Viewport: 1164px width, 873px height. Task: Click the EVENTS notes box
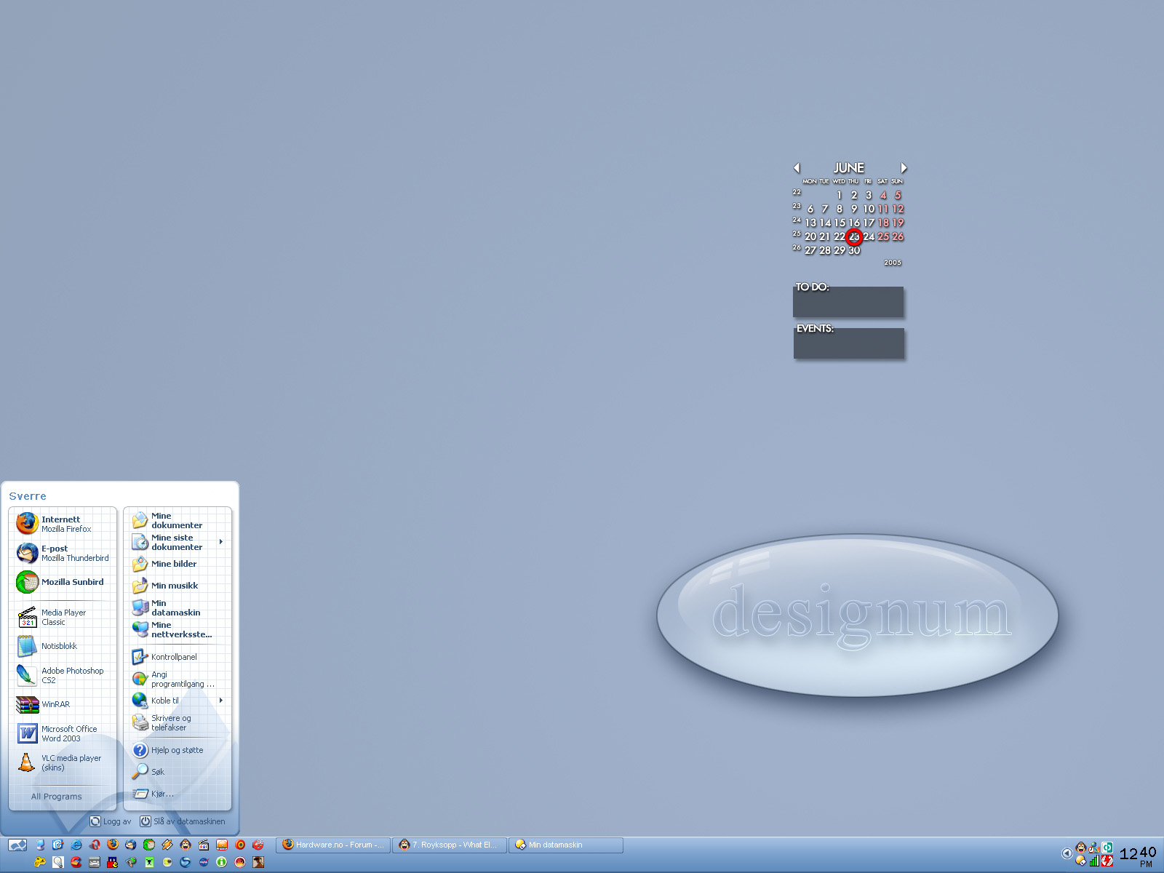[849, 343]
